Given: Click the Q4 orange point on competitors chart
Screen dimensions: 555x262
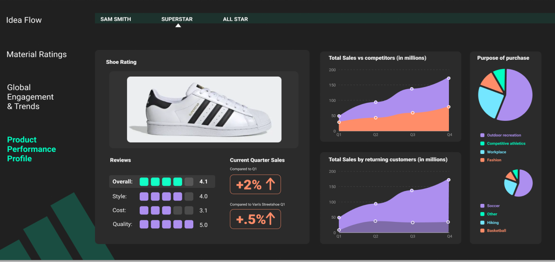Looking at the screenshot, I should pyautogui.click(x=449, y=107).
